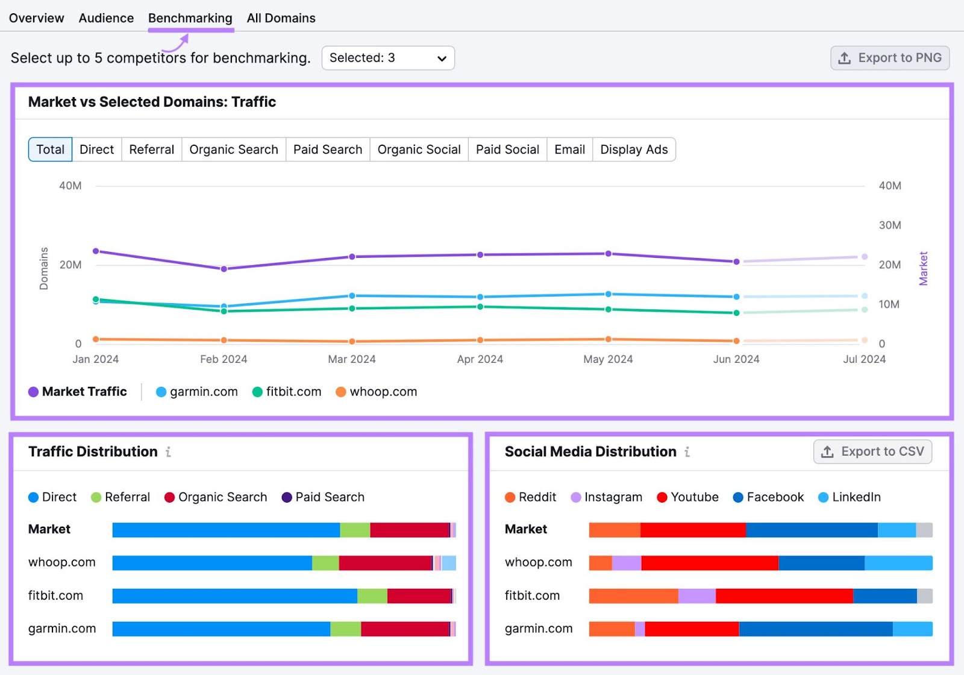The image size is (964, 675).
Task: Click the upload icon in Export to PNG
Action: point(845,58)
